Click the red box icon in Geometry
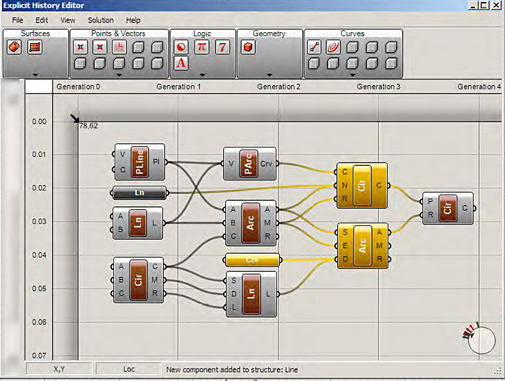The image size is (505, 381). pyautogui.click(x=248, y=47)
